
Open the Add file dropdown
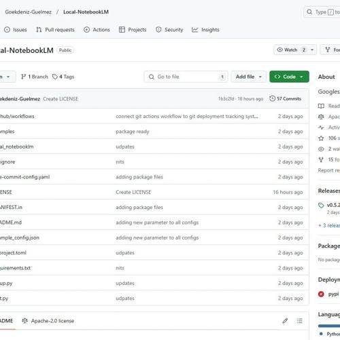[x=249, y=77]
